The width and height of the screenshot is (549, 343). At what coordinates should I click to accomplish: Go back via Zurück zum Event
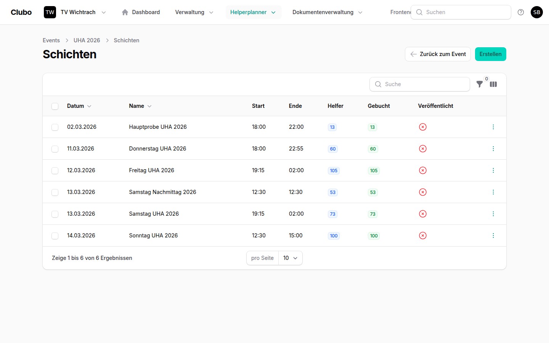coord(438,54)
